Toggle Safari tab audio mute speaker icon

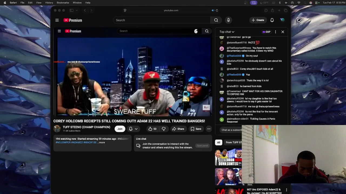coord(213,11)
